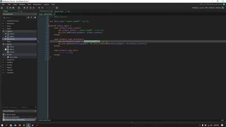Click the Windows target label at top right

(195, 8)
